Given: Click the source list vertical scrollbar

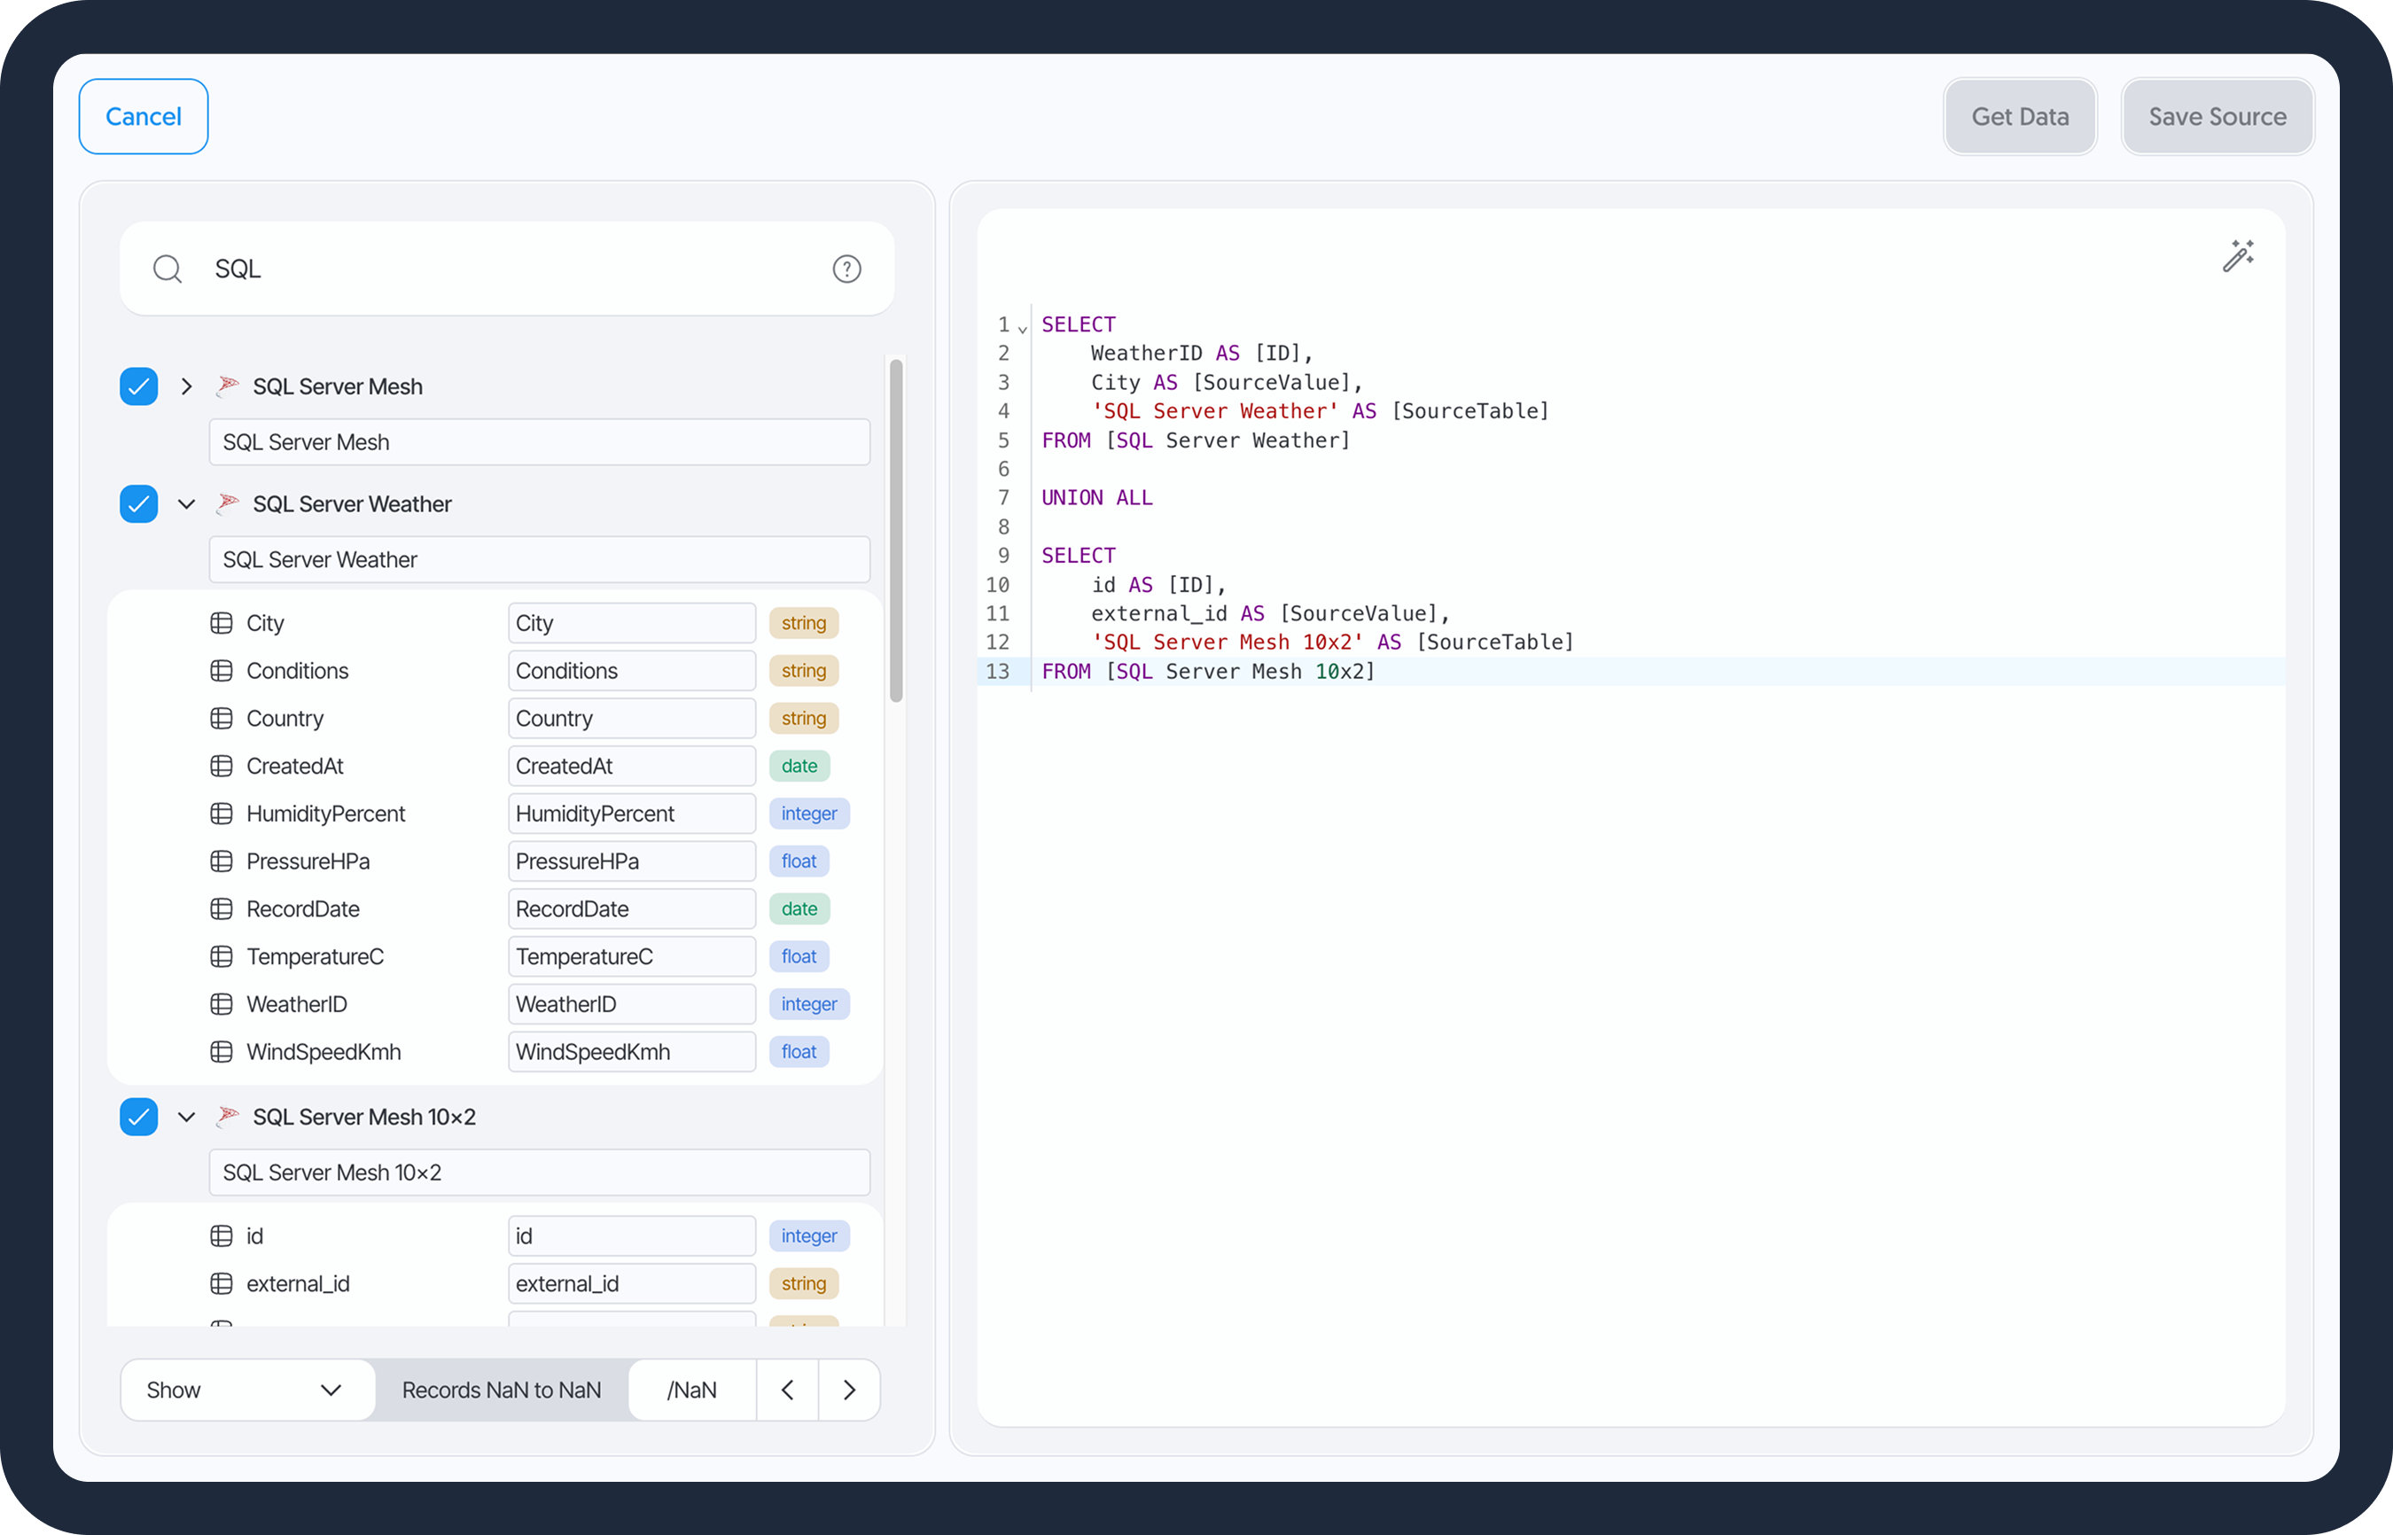Looking at the screenshot, I should 896,530.
